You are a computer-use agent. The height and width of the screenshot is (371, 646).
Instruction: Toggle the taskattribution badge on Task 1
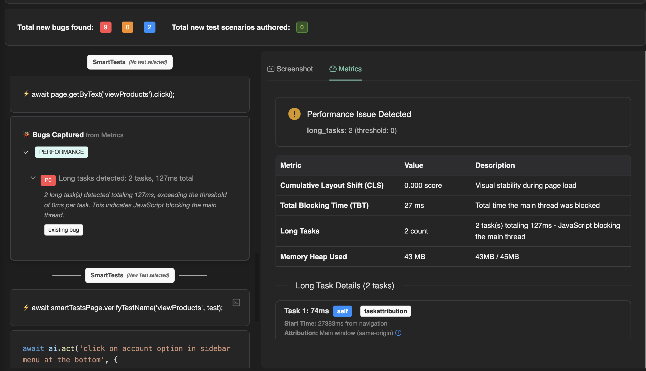385,311
